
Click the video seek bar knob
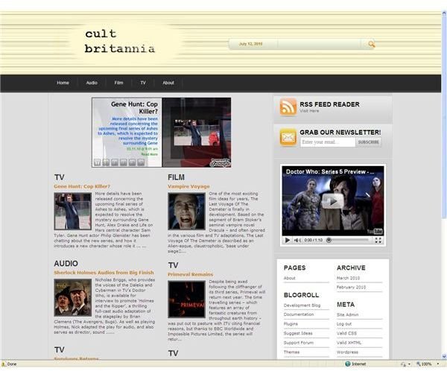tap(329, 240)
